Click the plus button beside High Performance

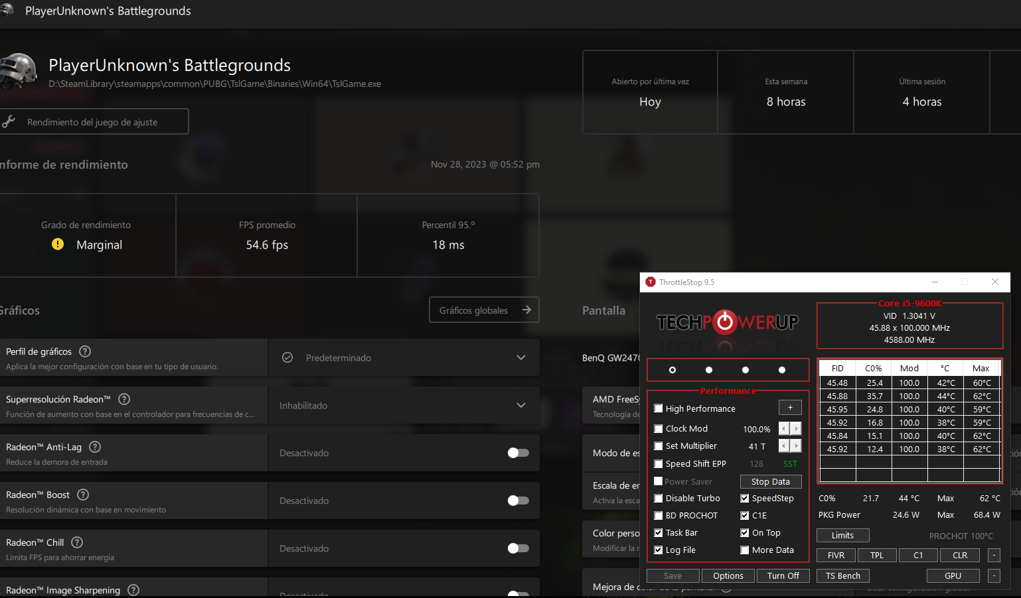790,408
